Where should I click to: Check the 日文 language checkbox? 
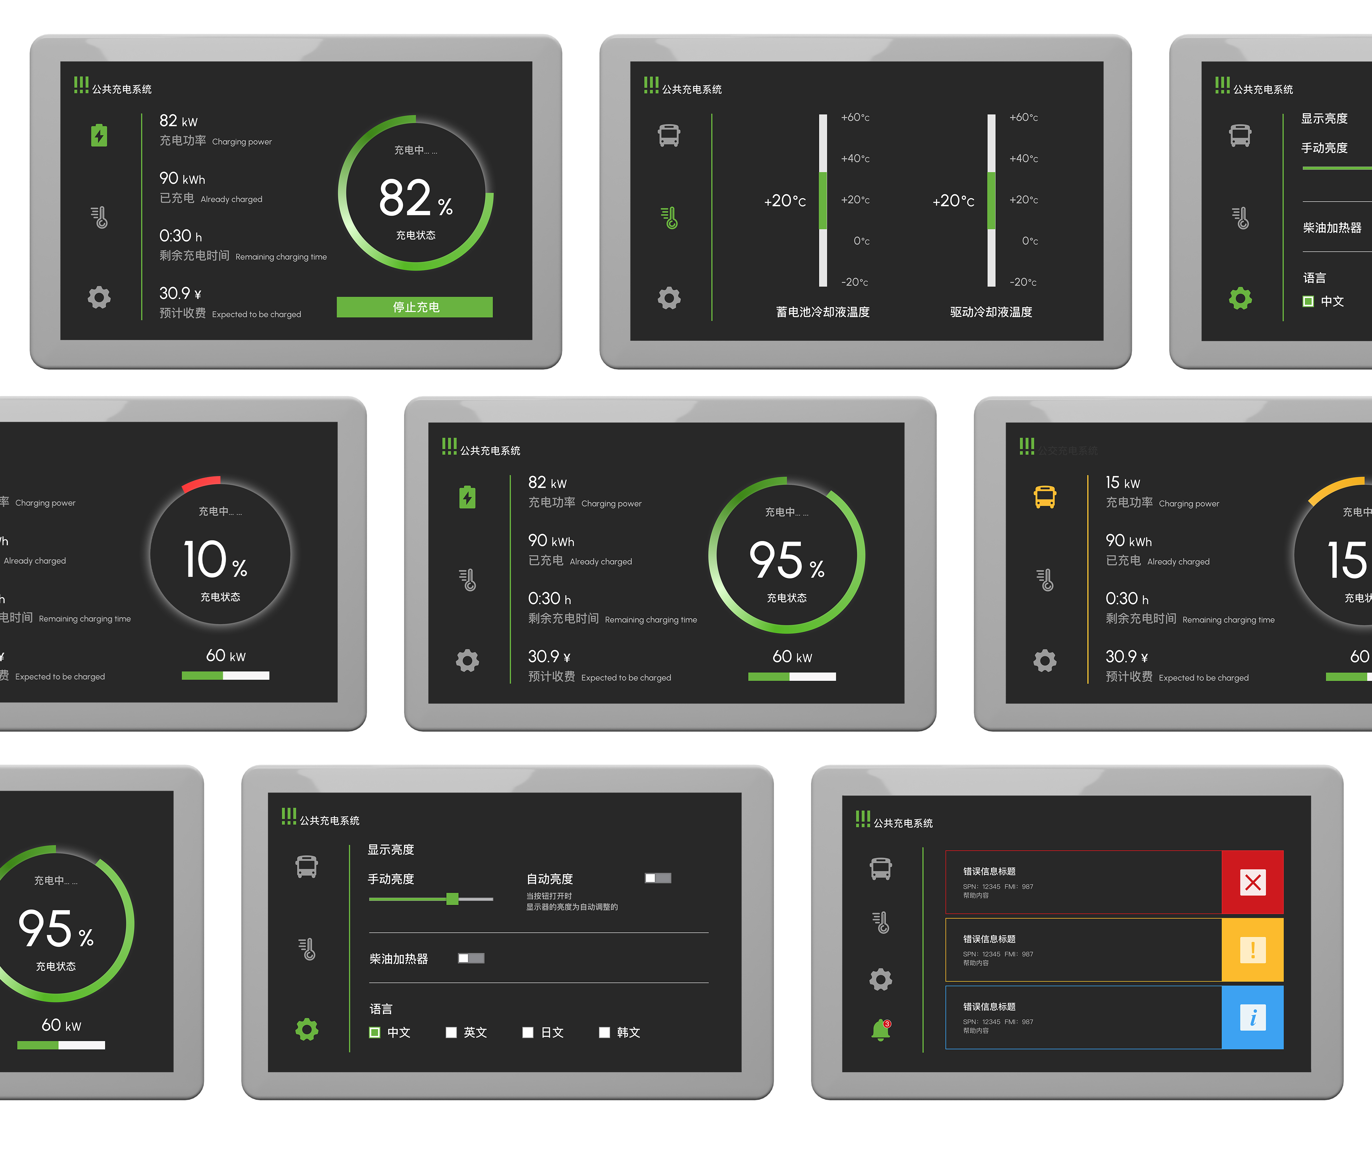coord(528,1033)
